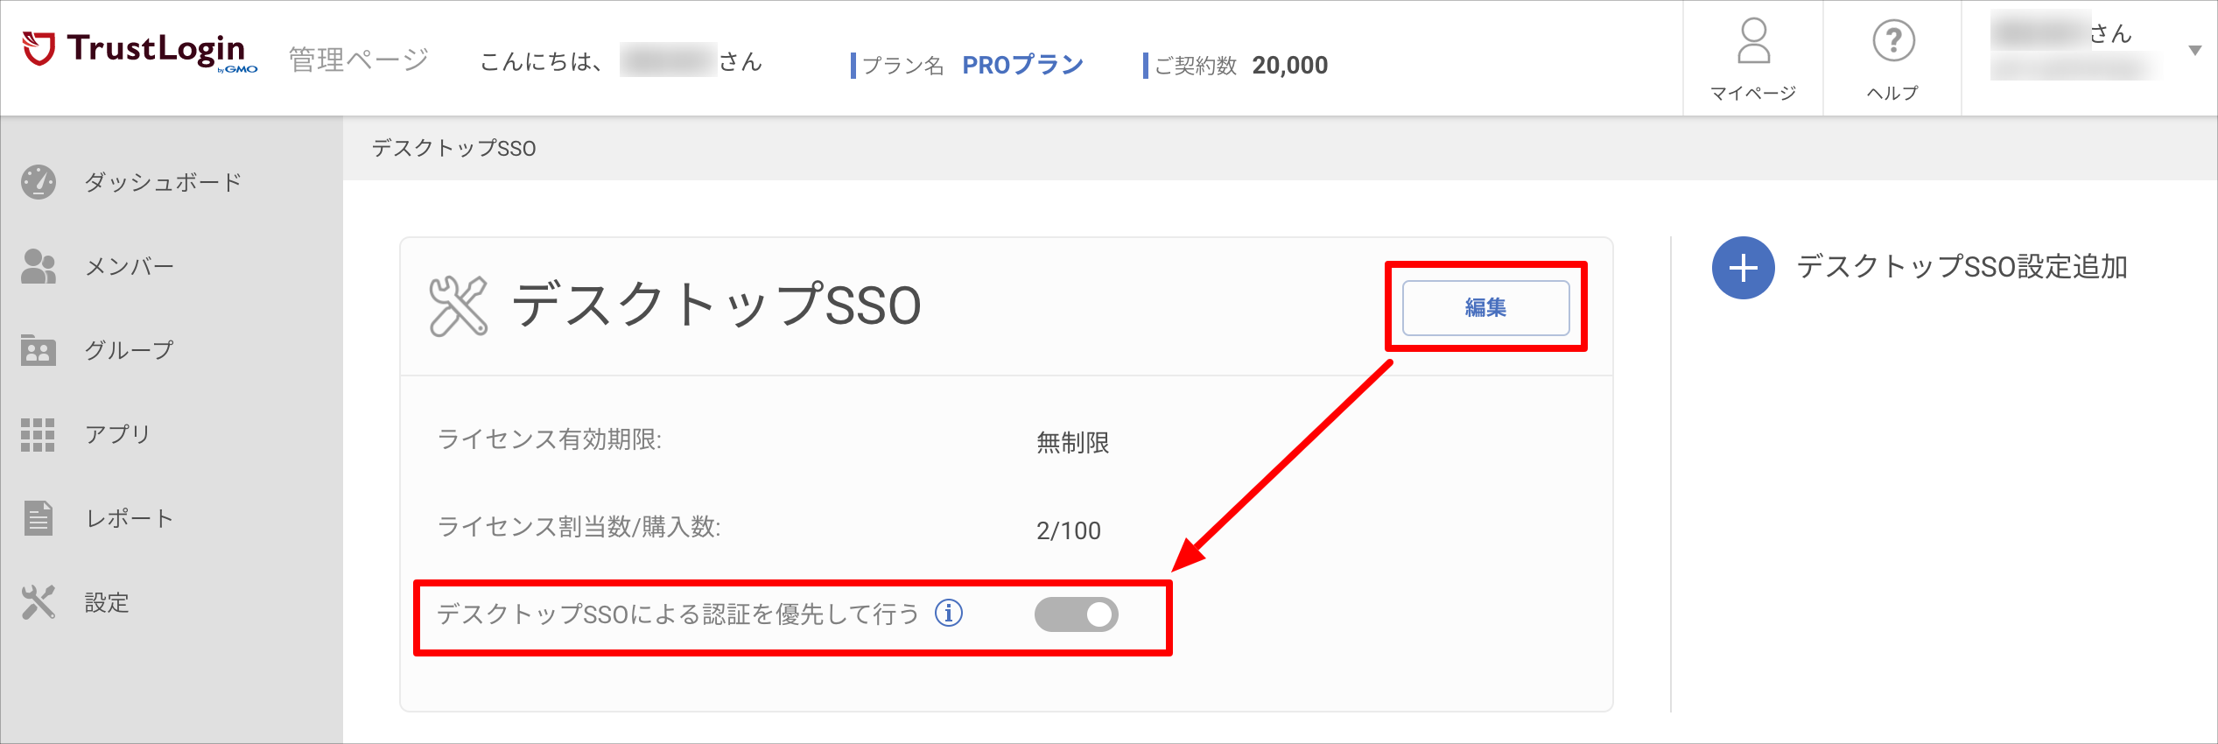
Task: Click the レポート document icon
Action: 39,518
